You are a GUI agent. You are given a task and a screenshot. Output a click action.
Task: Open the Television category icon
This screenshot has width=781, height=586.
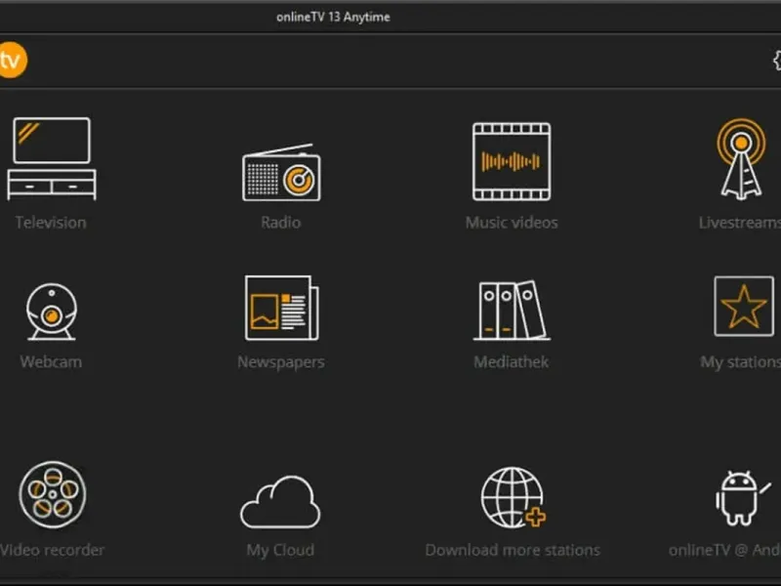coord(52,159)
